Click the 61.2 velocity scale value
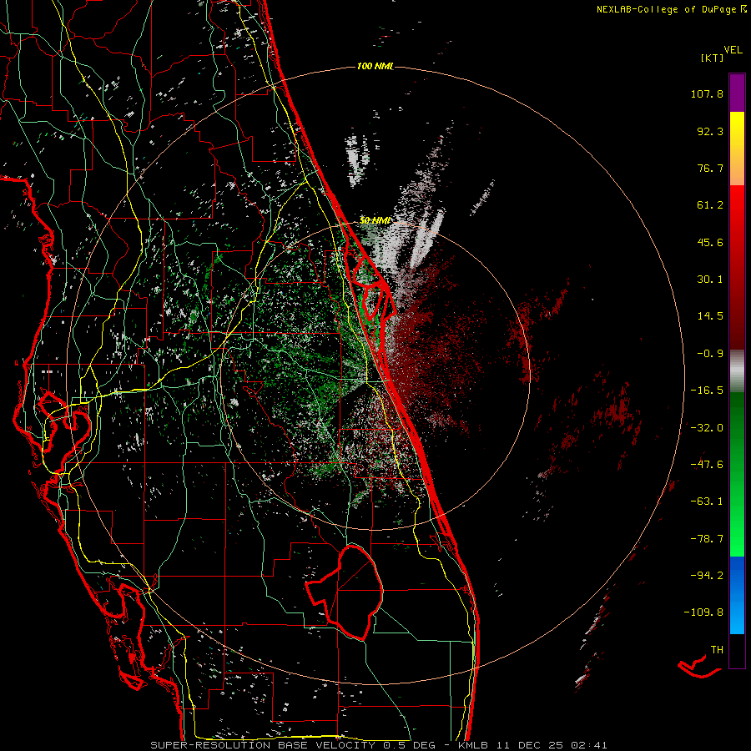This screenshot has height=751, width=751. click(x=710, y=205)
